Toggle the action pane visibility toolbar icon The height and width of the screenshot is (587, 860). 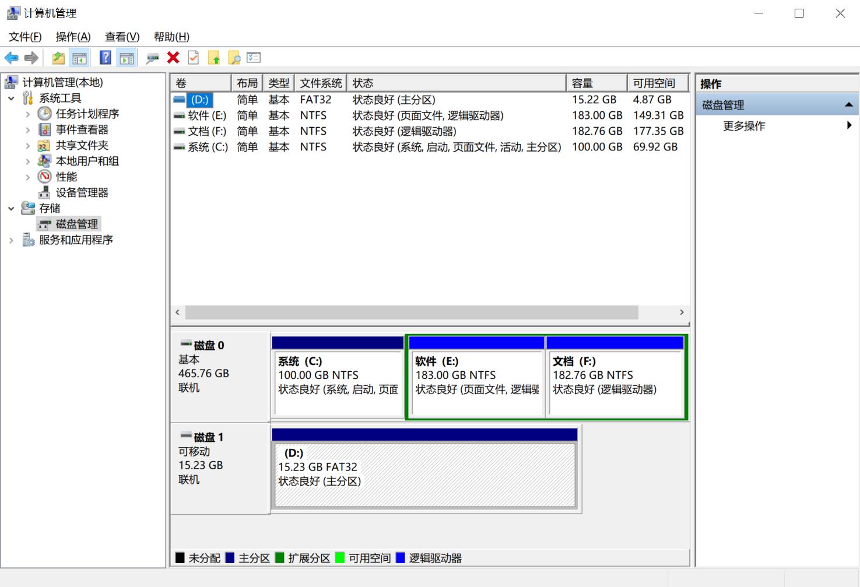127,57
